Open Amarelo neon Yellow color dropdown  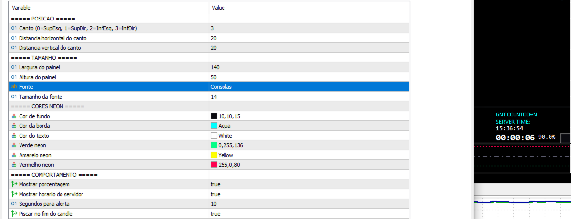click(309, 155)
